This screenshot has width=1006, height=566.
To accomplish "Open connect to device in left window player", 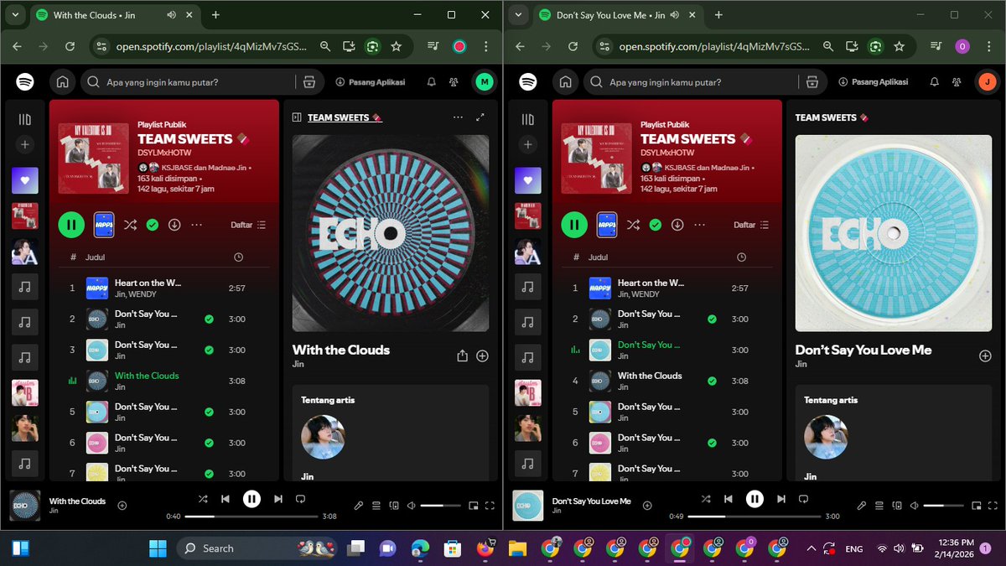I will pos(393,506).
